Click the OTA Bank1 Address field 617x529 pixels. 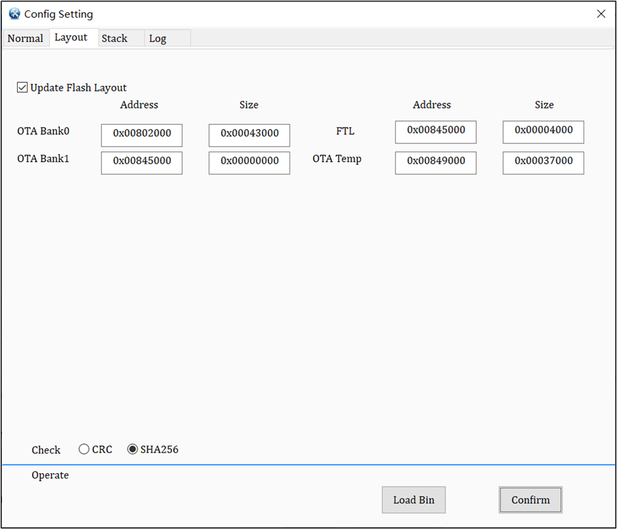tap(141, 163)
